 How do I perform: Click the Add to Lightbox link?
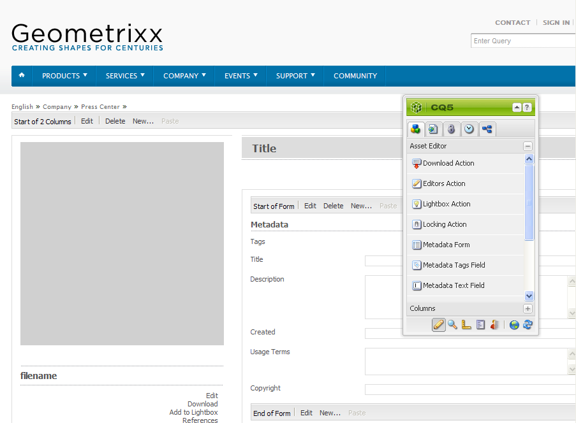pyautogui.click(x=193, y=412)
